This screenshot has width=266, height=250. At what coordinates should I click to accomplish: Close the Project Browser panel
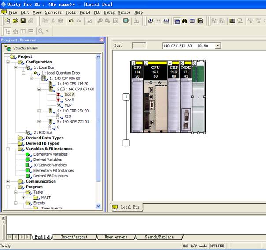click(x=102, y=40)
